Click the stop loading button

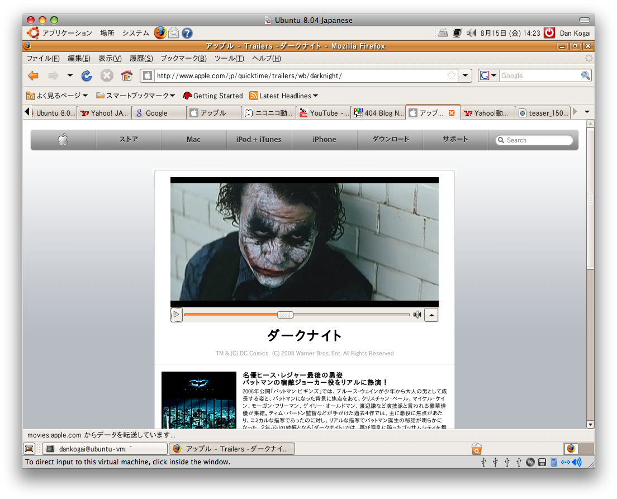[107, 75]
